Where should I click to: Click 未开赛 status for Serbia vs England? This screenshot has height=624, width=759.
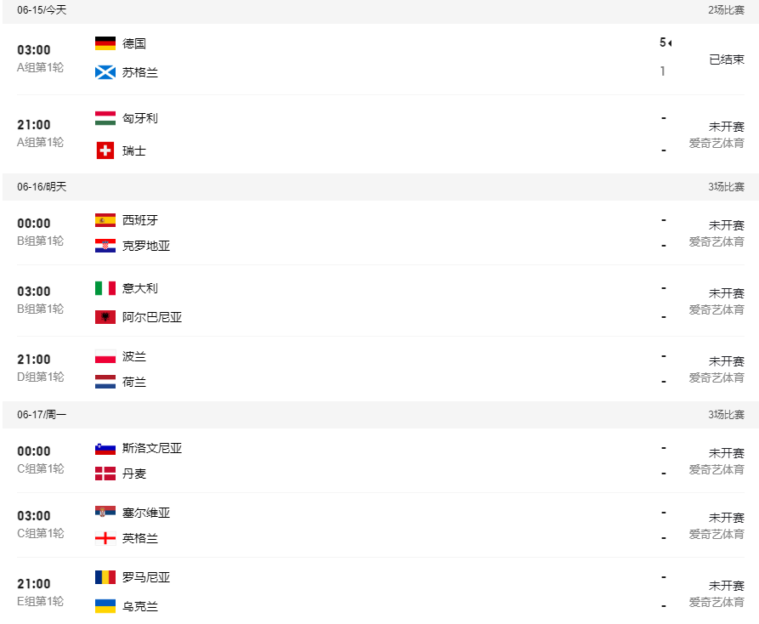pyautogui.click(x=727, y=518)
